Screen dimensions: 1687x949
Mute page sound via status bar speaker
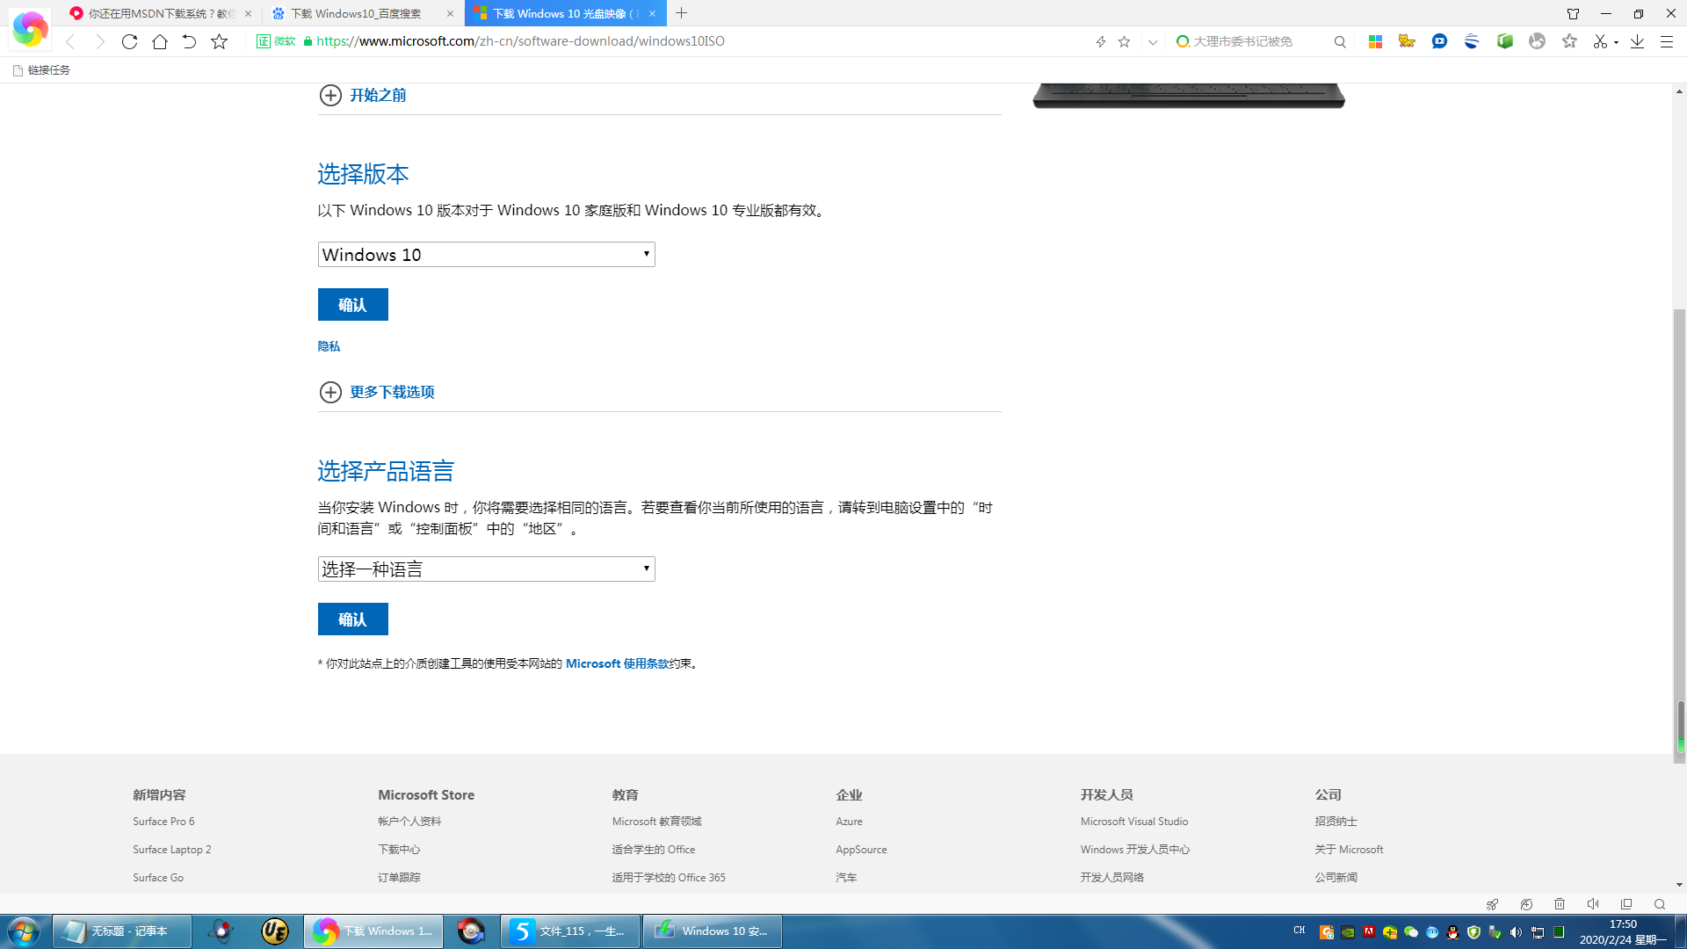coord(1593,904)
